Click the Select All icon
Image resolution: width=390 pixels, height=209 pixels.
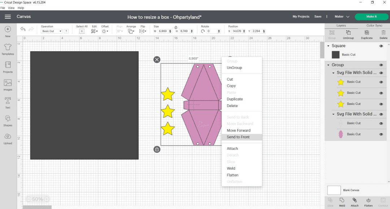[82, 31]
